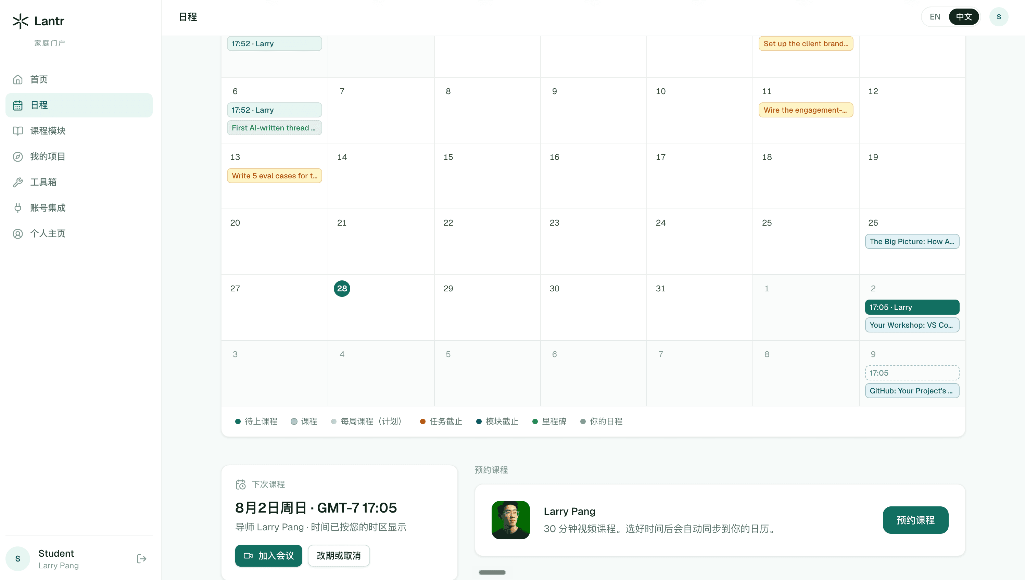The width and height of the screenshot is (1025, 580).
Task: Switch language to EN
Action: pos(935,17)
